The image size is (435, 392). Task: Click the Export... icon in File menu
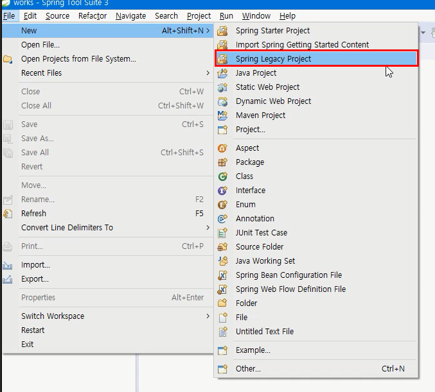(8, 279)
